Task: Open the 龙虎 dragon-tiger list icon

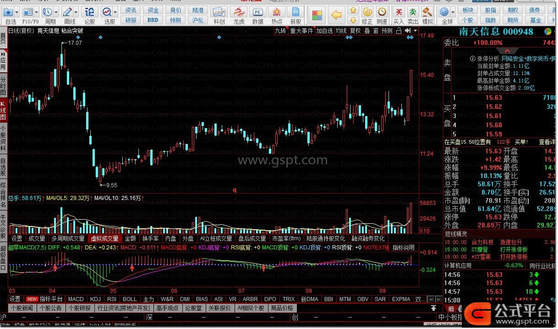Action: click(x=239, y=12)
